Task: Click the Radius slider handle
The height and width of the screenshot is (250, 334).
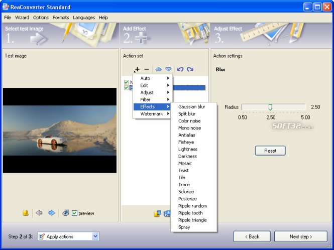Action: (270, 107)
